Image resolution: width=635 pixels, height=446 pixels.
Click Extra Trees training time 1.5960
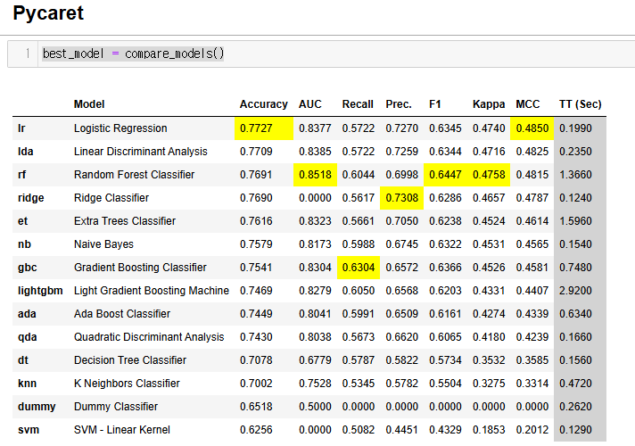(575, 221)
